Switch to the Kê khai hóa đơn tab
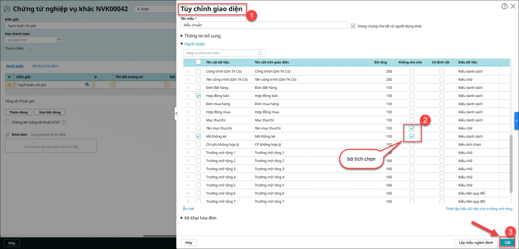This screenshot has height=249, width=519. click(45, 66)
